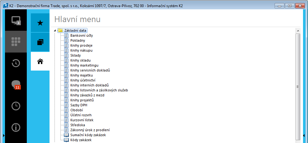
Task: Switch to the home tab
Action: (x=40, y=62)
